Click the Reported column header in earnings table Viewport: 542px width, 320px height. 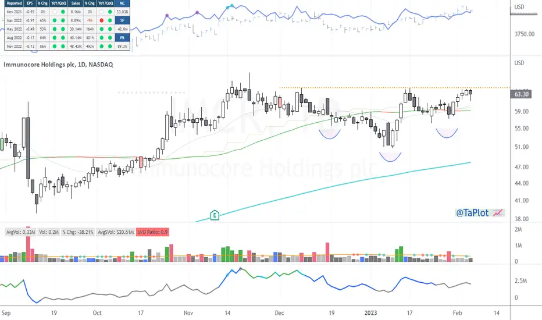(x=14, y=3)
